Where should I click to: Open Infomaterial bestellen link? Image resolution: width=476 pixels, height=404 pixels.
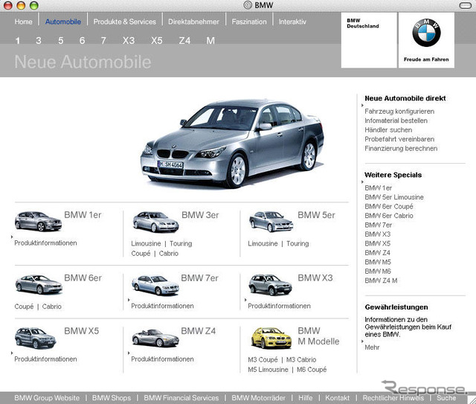click(396, 121)
